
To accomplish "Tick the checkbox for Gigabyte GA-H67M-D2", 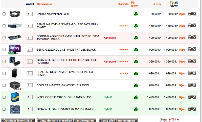I will point(4,109).
